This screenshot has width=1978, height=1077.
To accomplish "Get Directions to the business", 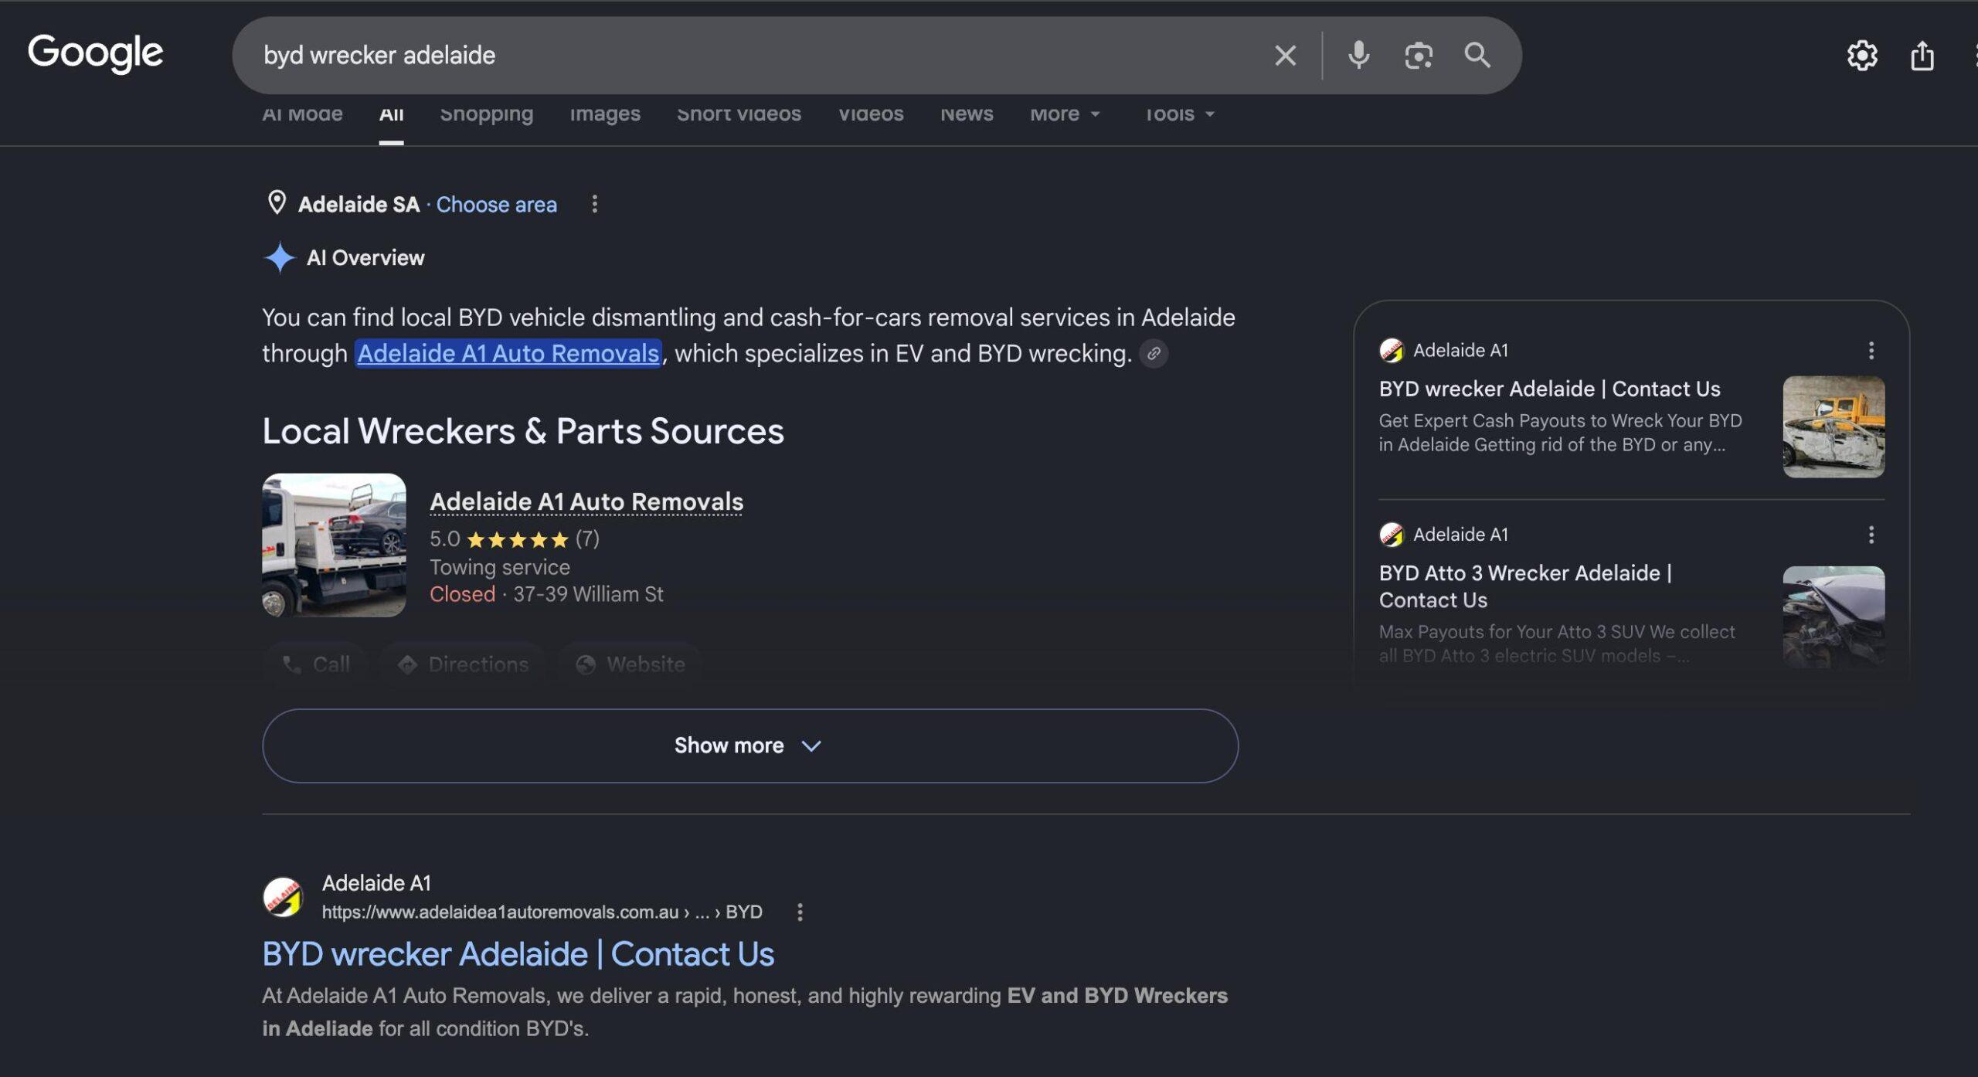I will point(463,664).
